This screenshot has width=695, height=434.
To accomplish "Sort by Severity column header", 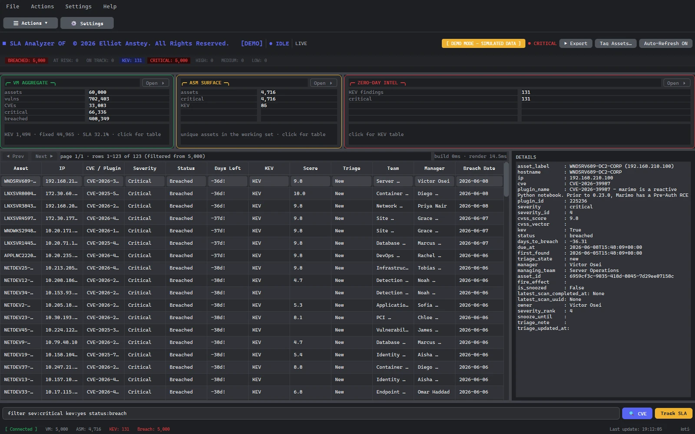I will [x=145, y=168].
